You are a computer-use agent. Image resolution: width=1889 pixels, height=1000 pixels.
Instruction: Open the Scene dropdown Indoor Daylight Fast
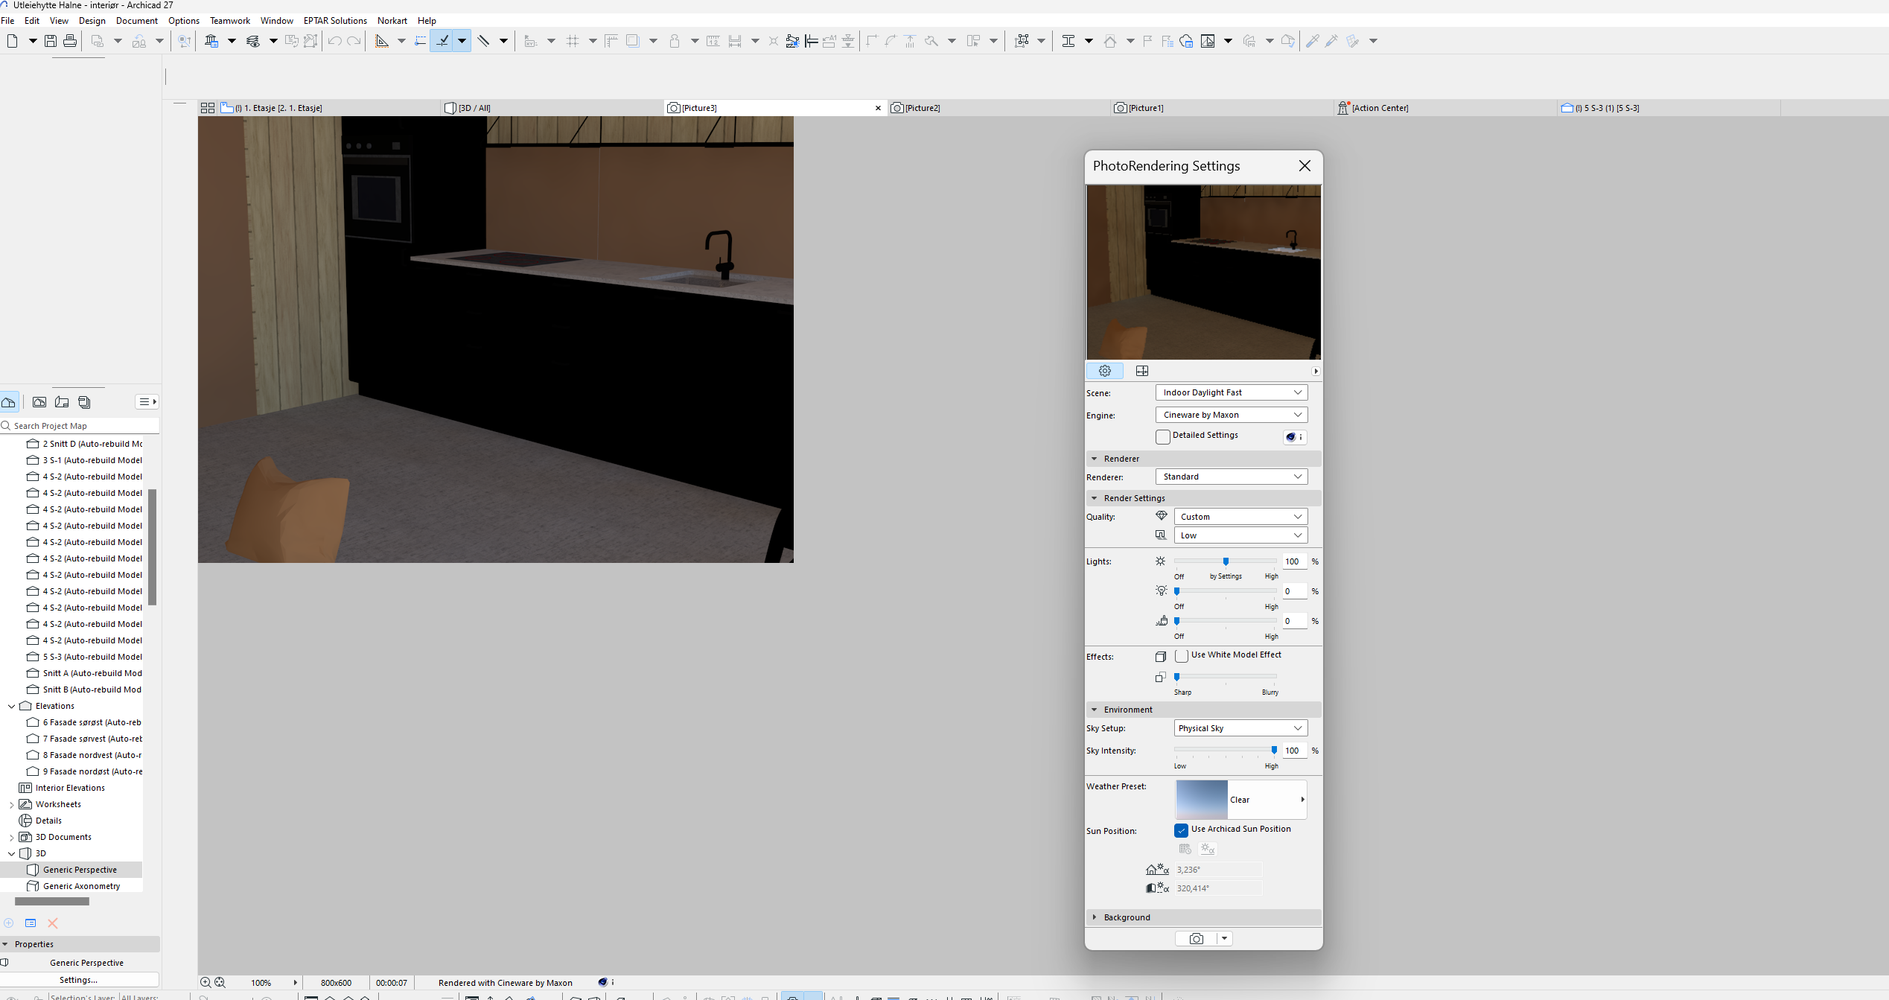coord(1231,392)
